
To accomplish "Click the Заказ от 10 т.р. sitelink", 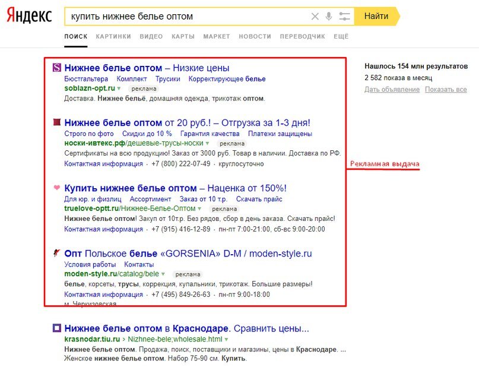I will [x=204, y=199].
